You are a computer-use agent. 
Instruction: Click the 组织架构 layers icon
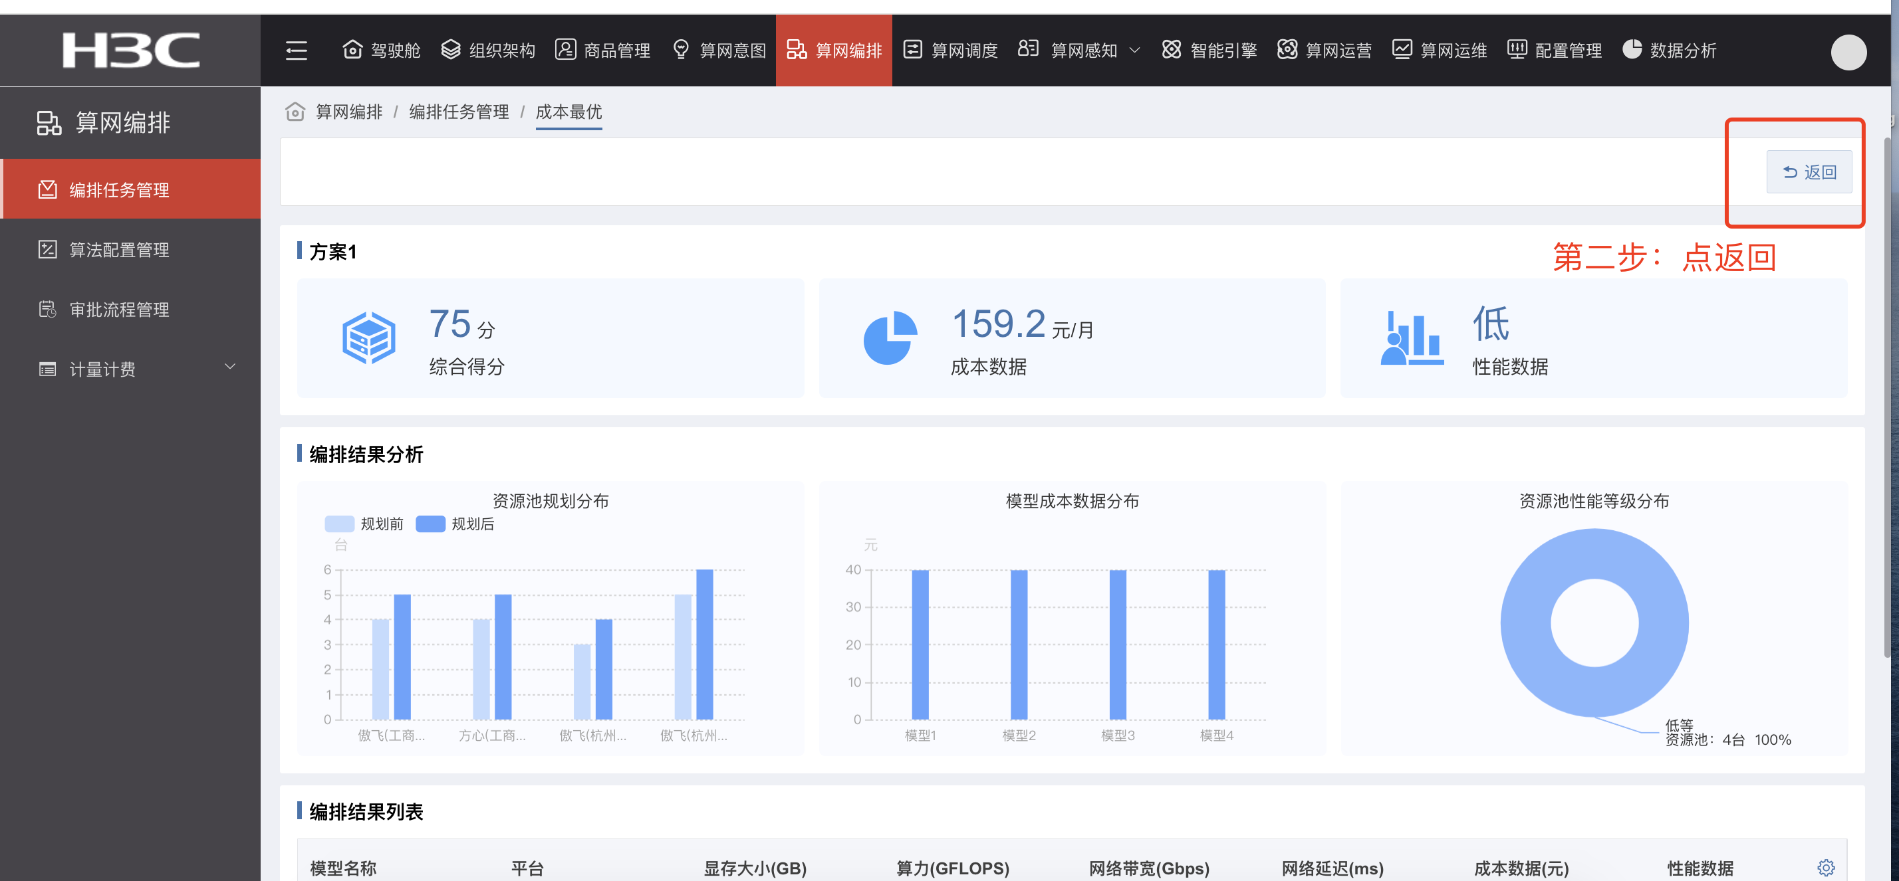tap(450, 49)
